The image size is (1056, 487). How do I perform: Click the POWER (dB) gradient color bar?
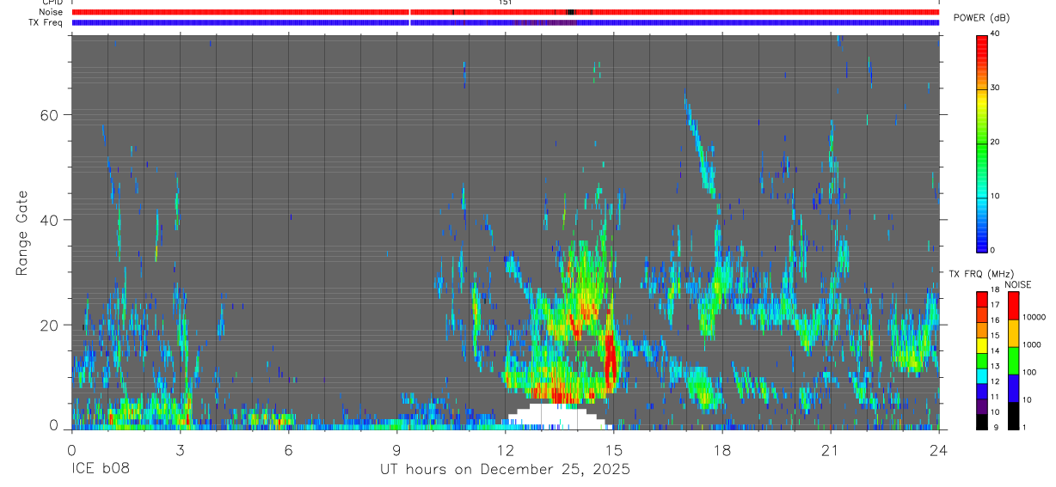pyautogui.click(x=982, y=143)
